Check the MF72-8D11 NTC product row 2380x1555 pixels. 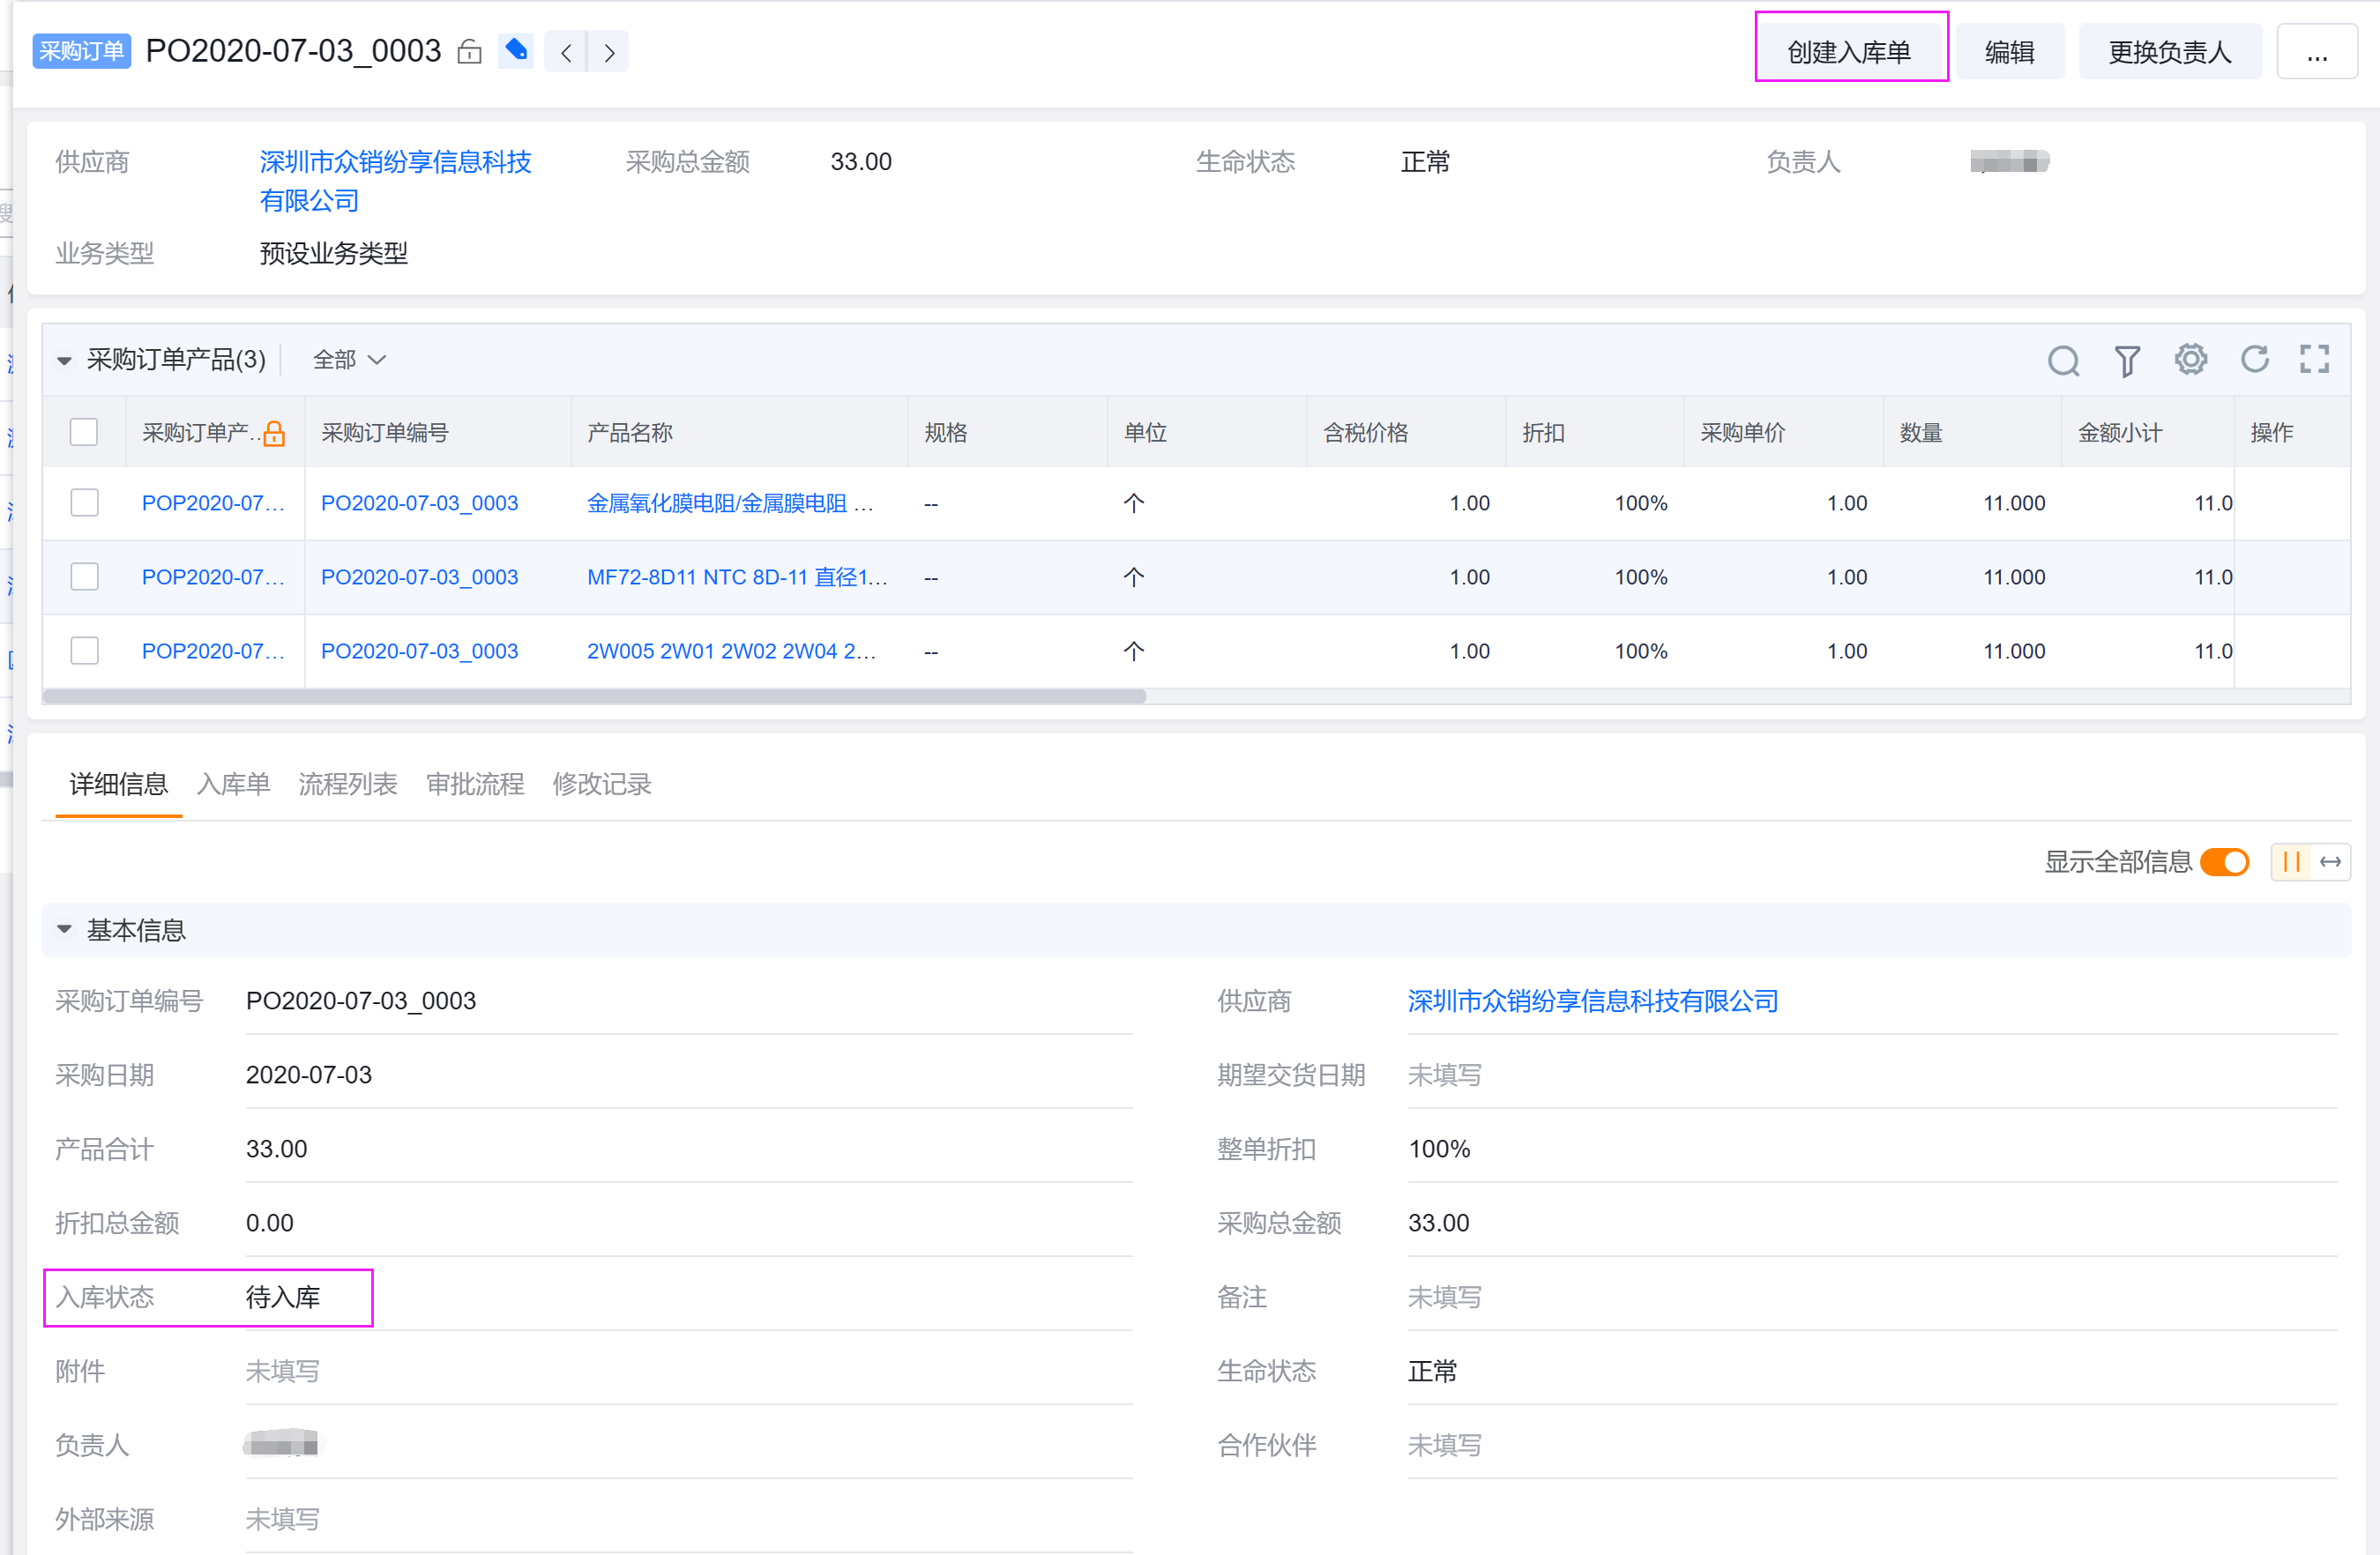(x=84, y=577)
